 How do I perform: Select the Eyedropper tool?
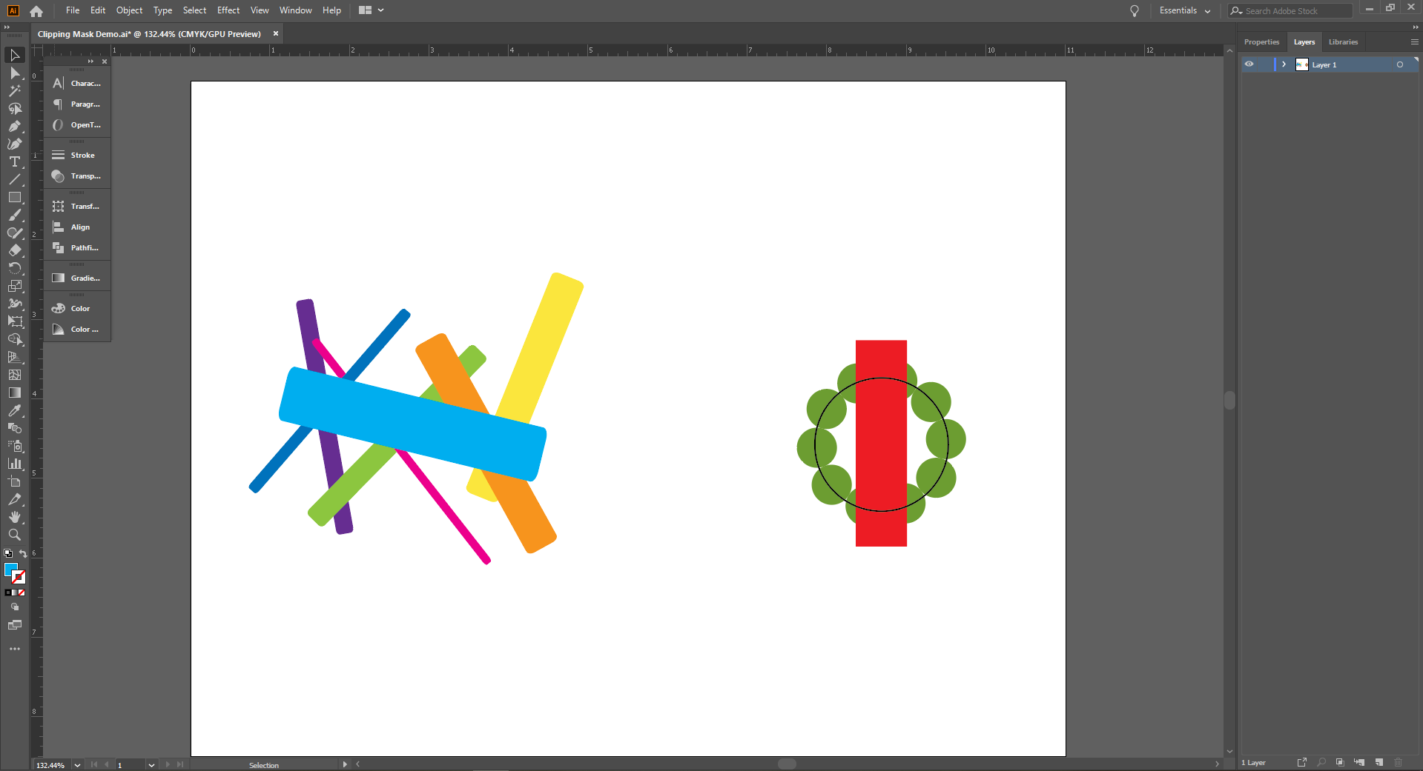(x=15, y=411)
